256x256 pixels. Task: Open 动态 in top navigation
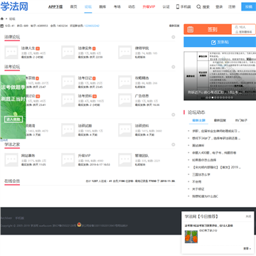[x=132, y=7]
